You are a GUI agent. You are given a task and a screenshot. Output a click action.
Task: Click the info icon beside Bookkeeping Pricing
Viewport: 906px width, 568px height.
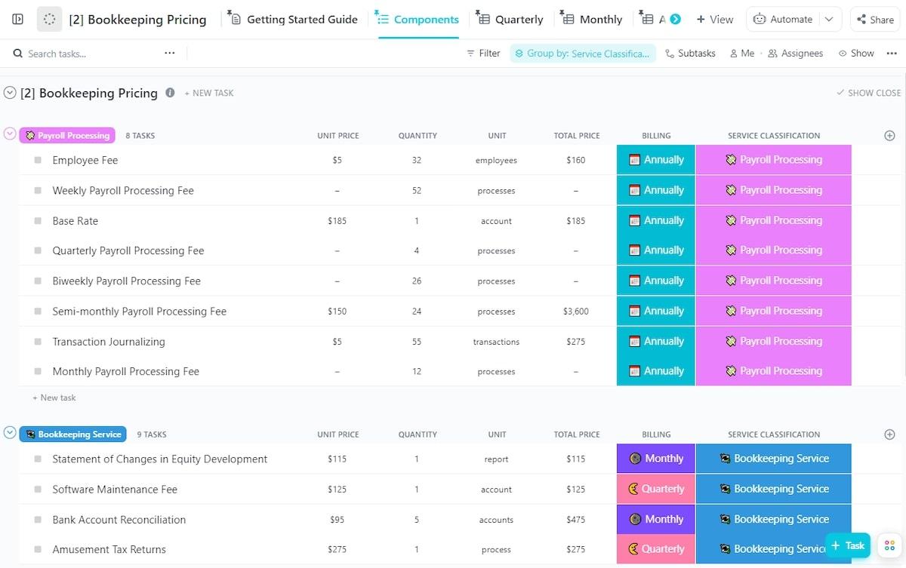pyautogui.click(x=170, y=93)
